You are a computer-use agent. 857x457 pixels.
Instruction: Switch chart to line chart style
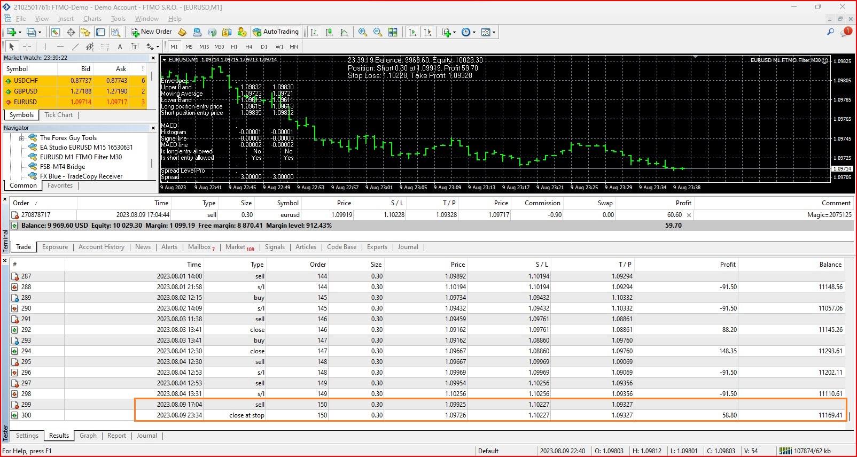(x=344, y=32)
